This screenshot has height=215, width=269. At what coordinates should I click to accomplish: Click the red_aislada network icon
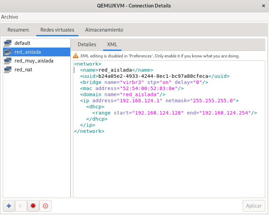(x=8, y=52)
